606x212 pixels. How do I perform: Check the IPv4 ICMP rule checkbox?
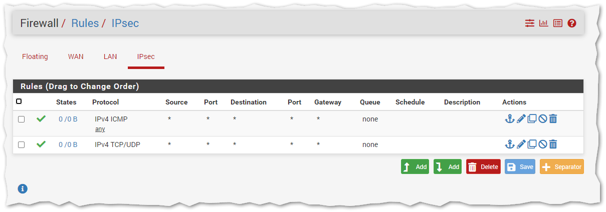tap(21, 119)
